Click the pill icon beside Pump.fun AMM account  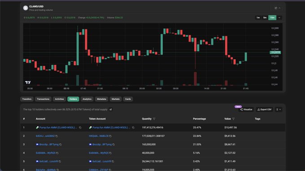click(37, 128)
